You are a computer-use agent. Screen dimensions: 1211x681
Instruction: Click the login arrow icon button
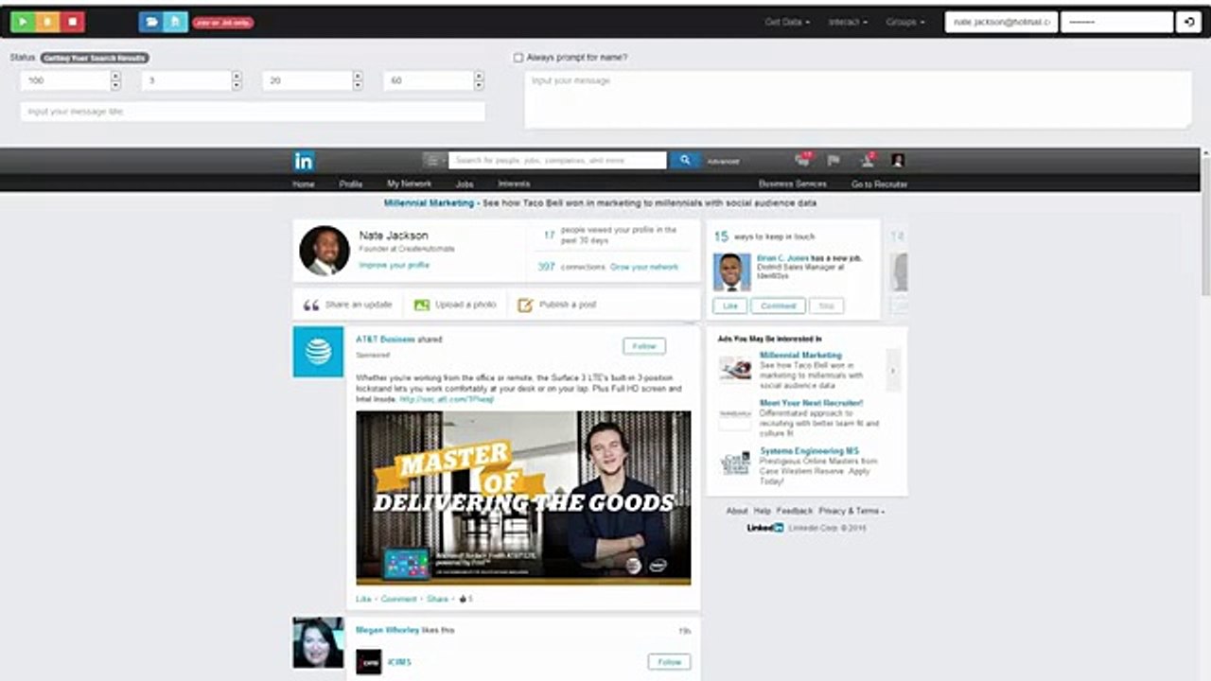(x=1188, y=22)
